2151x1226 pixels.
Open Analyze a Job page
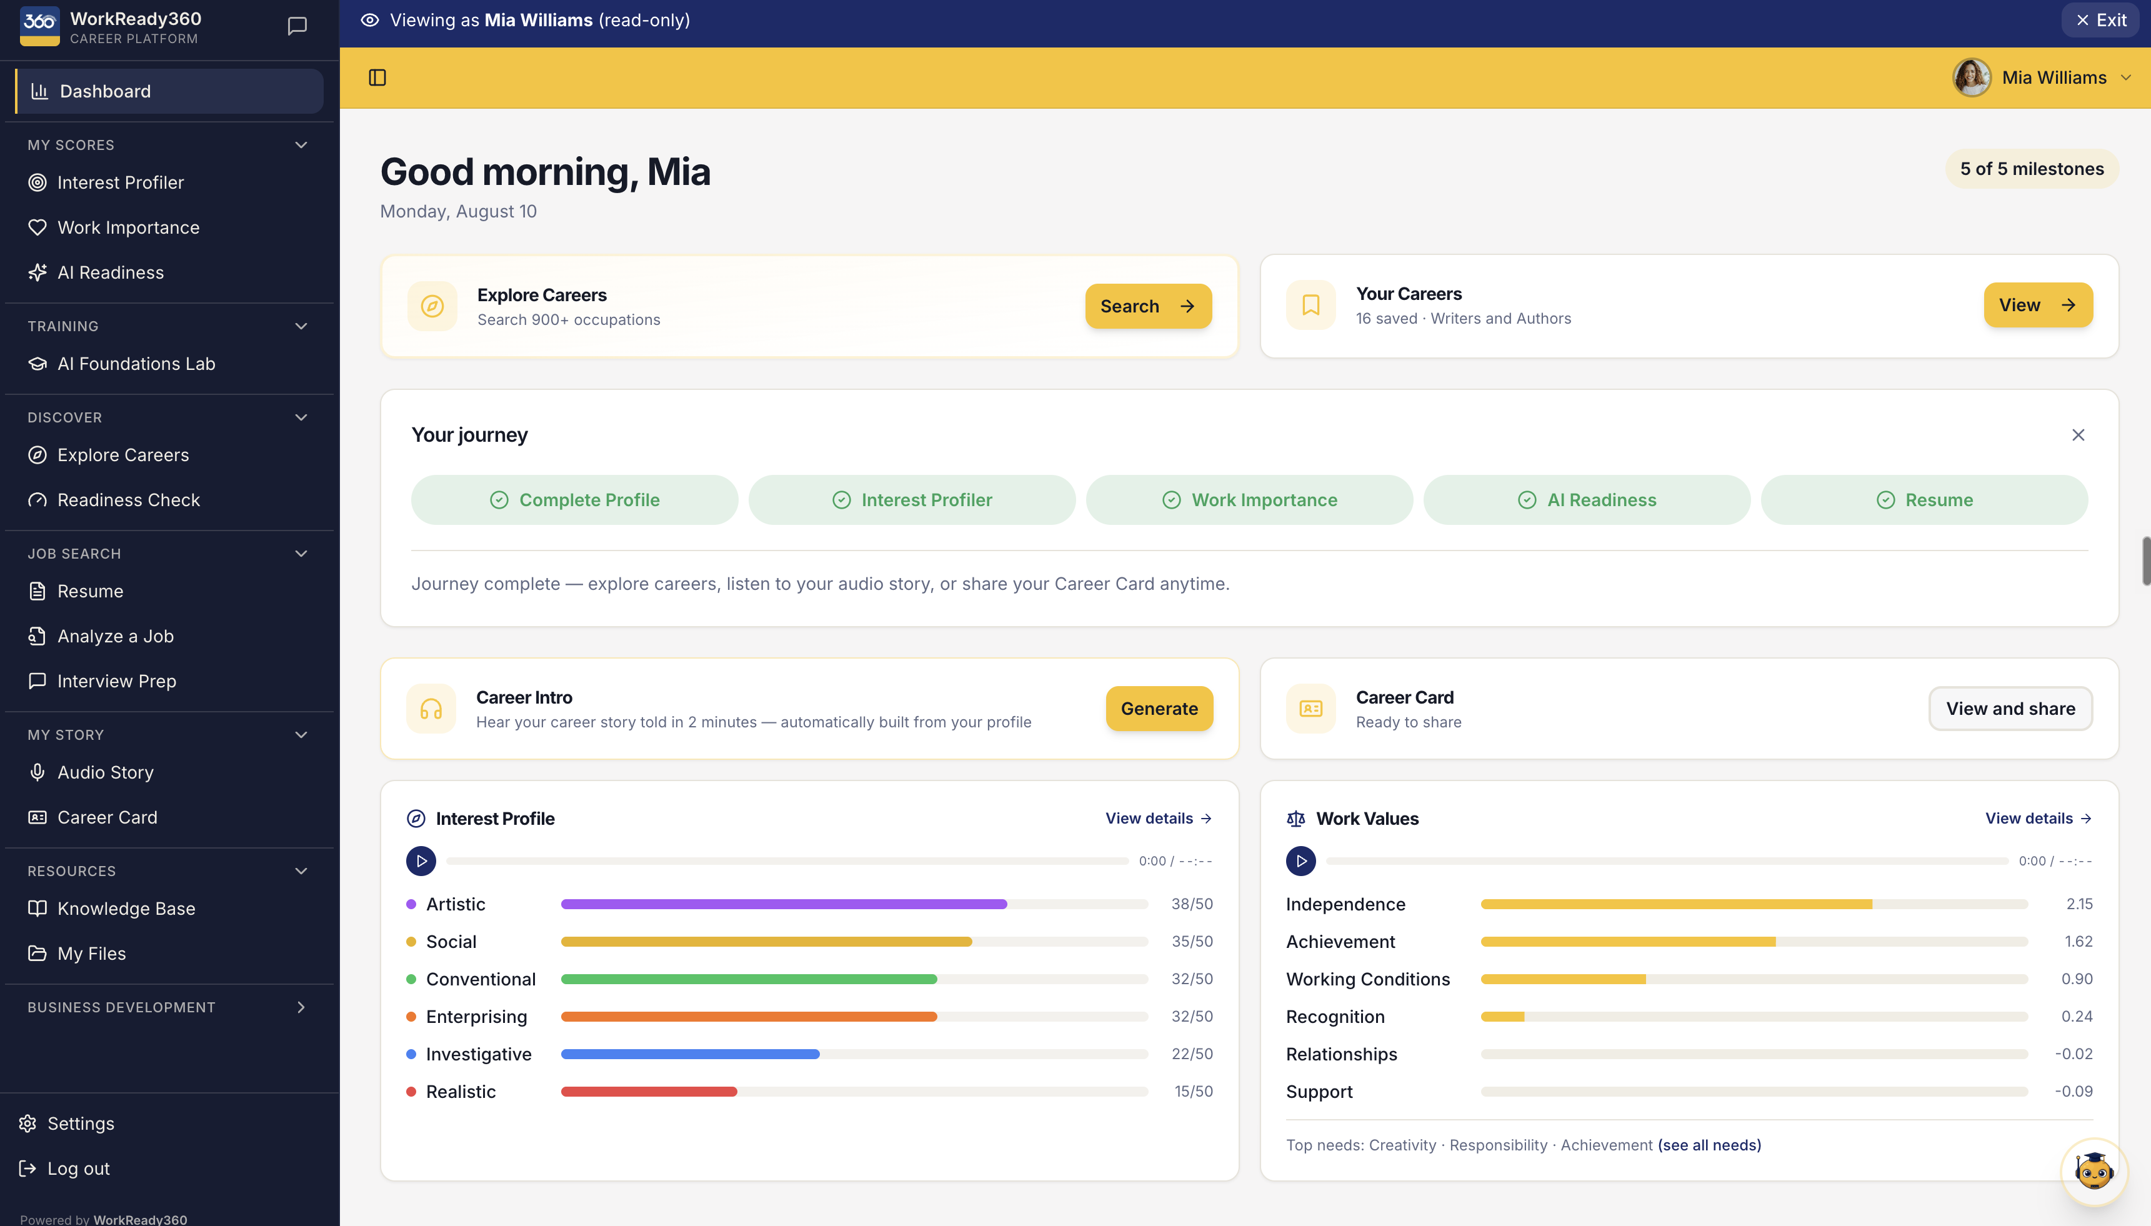tap(169, 637)
